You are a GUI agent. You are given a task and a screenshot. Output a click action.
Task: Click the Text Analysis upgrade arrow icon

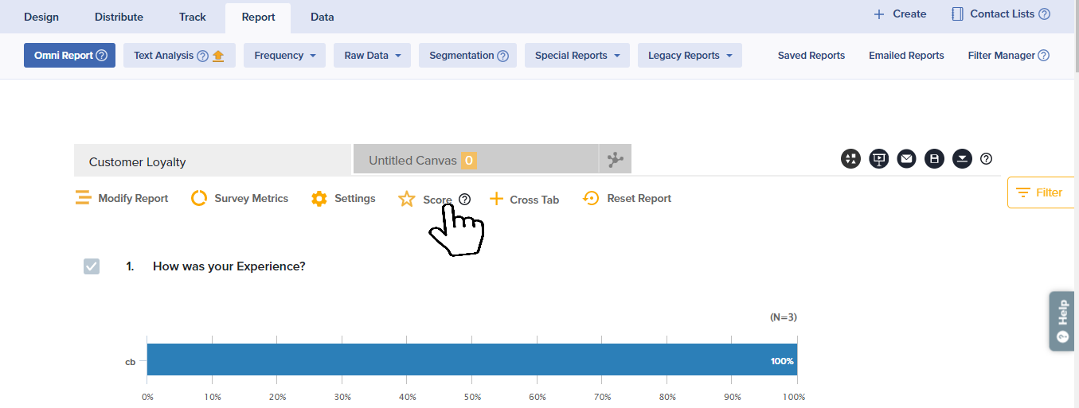pyautogui.click(x=218, y=56)
